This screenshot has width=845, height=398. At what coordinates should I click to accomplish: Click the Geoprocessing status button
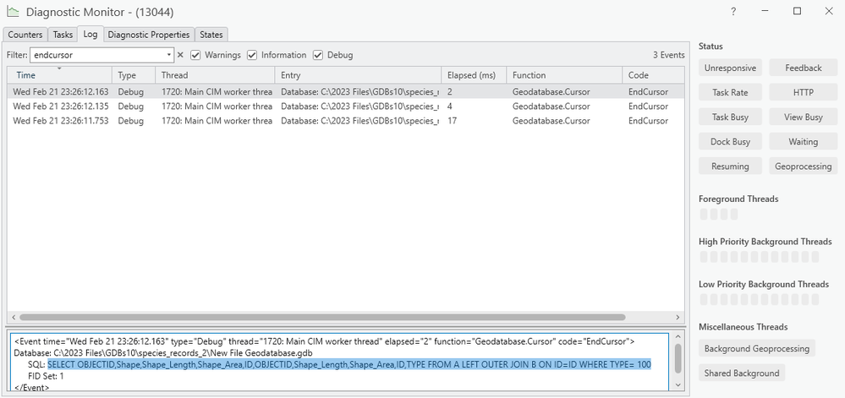pyautogui.click(x=803, y=166)
